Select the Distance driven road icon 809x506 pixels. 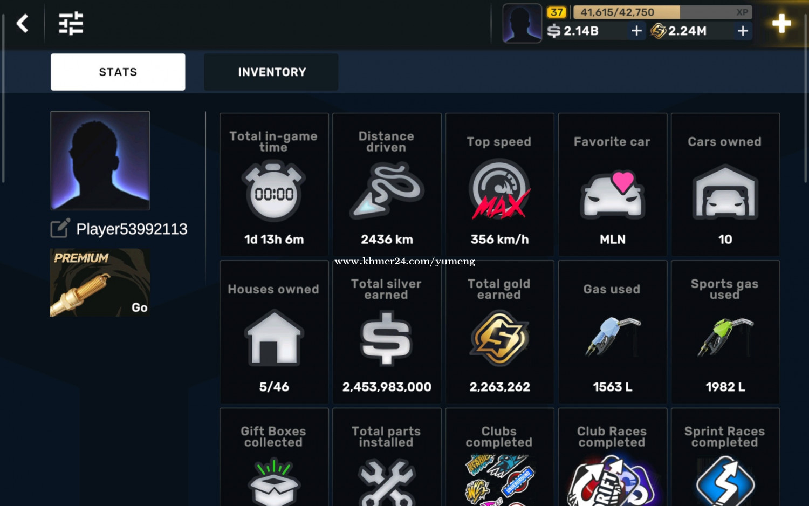pyautogui.click(x=387, y=191)
